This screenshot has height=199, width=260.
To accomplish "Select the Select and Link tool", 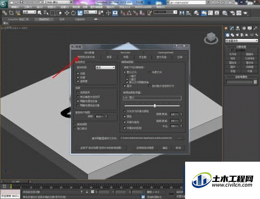I will [5, 12].
